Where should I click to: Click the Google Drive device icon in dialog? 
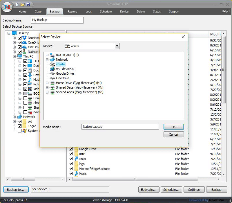tap(52, 73)
